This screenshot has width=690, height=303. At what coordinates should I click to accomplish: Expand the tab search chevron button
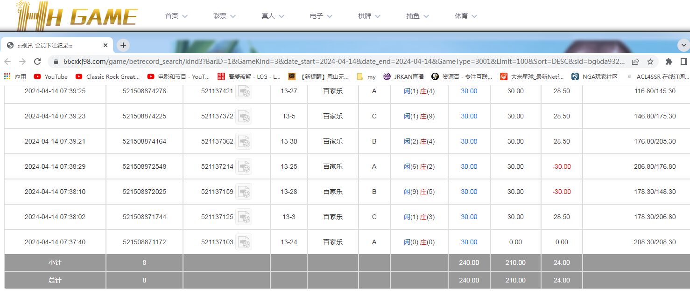click(x=683, y=45)
